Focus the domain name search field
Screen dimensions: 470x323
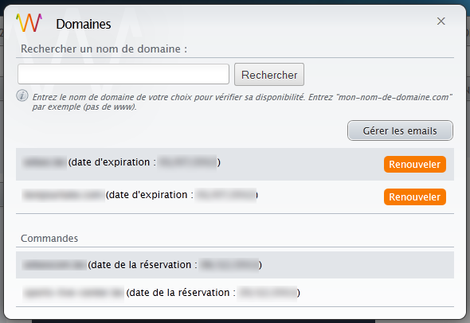[123, 74]
